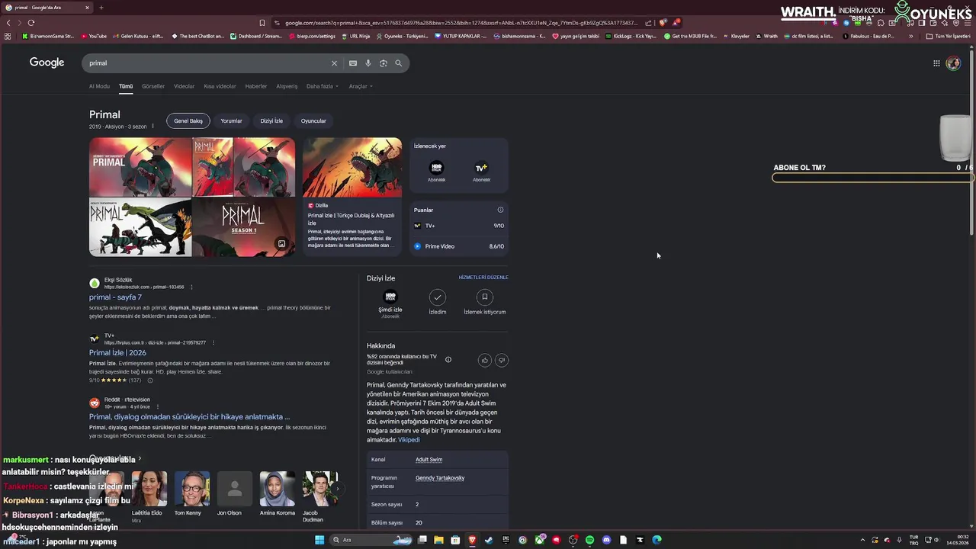This screenshot has height=549, width=976.
Task: Open Discord from the taskbar
Action: (606, 540)
